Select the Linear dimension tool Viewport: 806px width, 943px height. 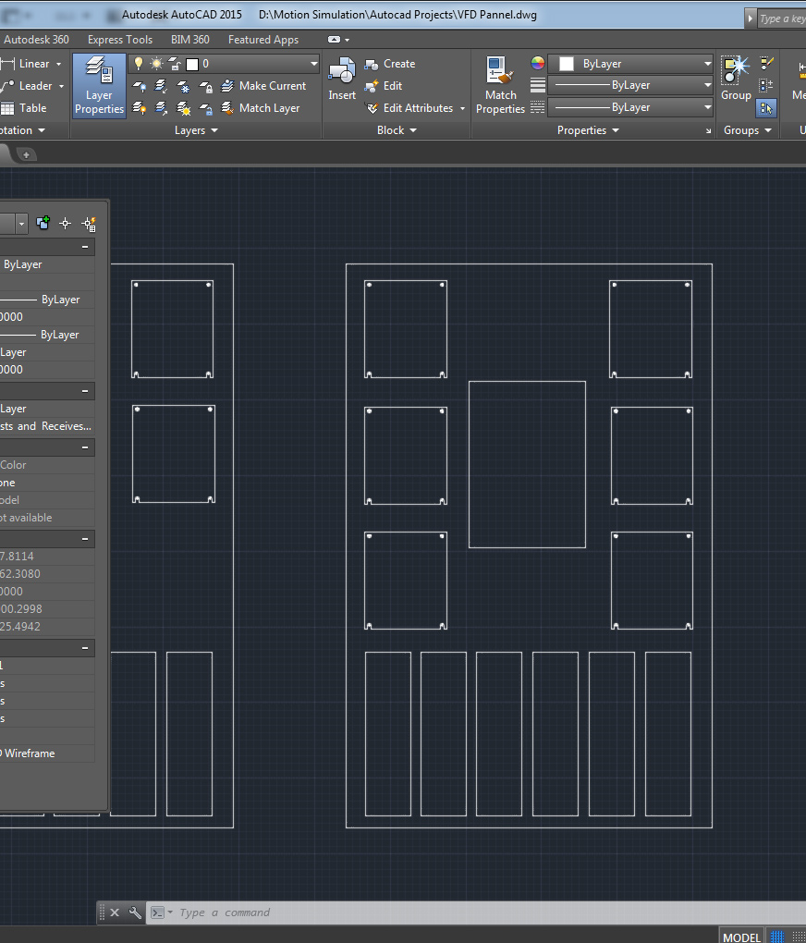click(x=25, y=64)
